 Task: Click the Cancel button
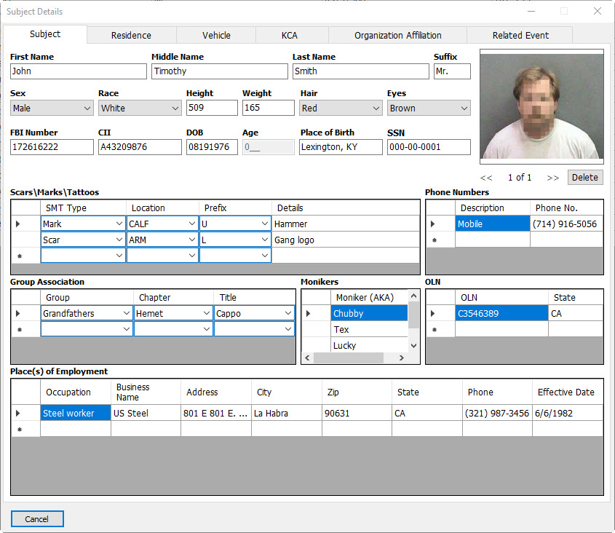click(x=37, y=519)
